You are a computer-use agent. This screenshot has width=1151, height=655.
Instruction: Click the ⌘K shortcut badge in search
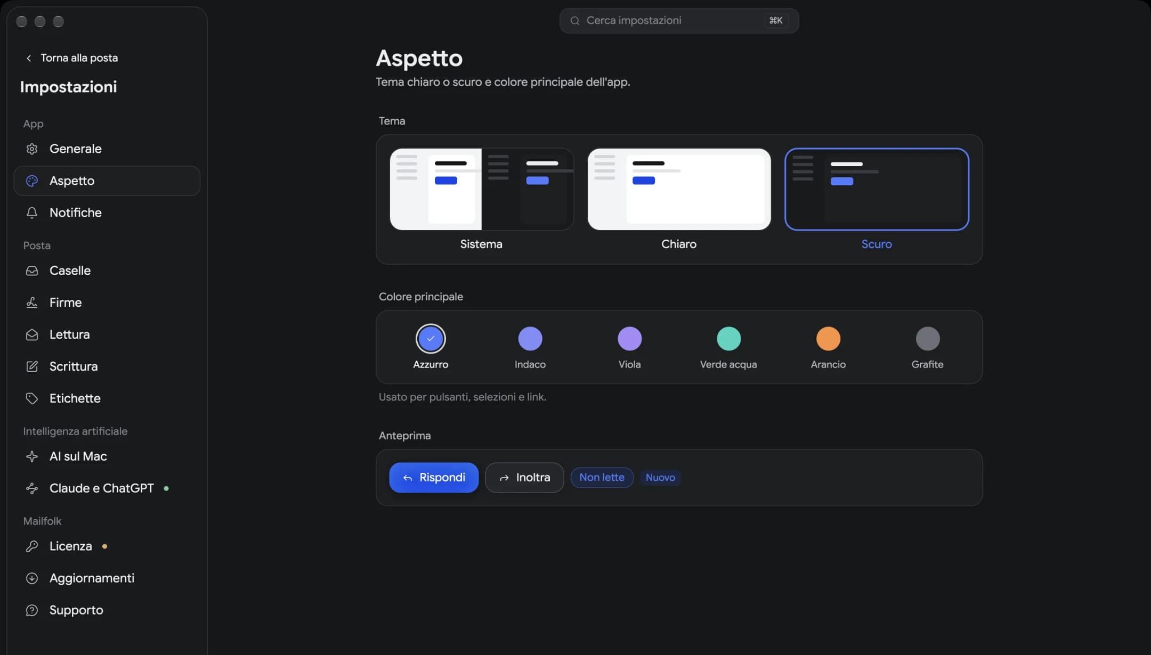(x=775, y=21)
